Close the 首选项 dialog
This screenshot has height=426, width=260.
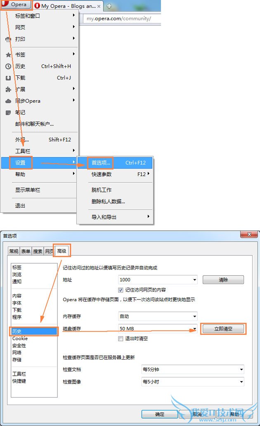(x=249, y=234)
